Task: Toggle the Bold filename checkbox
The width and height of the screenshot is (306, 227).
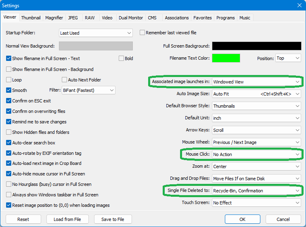Action: coord(122,58)
